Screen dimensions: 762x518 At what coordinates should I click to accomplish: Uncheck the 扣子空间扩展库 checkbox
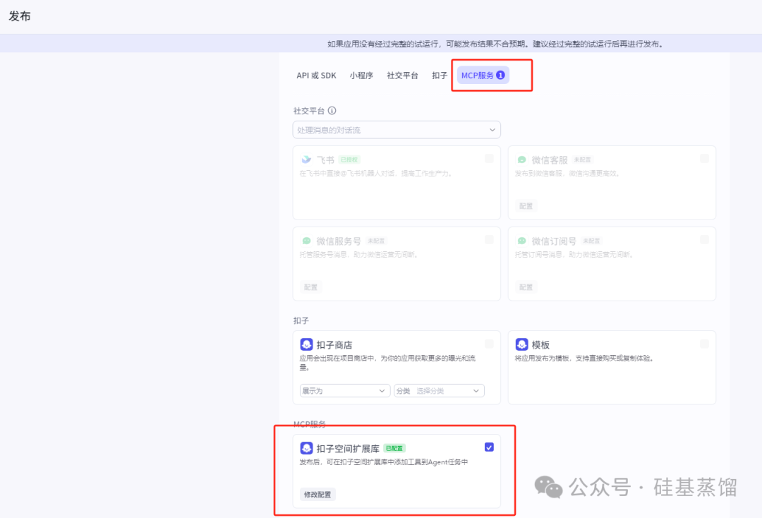(489, 447)
